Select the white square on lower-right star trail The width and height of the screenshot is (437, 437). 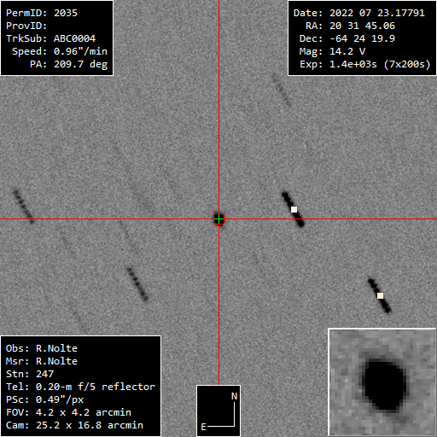click(x=380, y=296)
